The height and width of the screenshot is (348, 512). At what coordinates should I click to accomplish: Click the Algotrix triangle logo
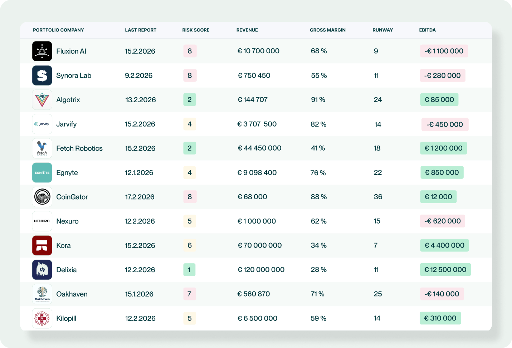pyautogui.click(x=42, y=100)
